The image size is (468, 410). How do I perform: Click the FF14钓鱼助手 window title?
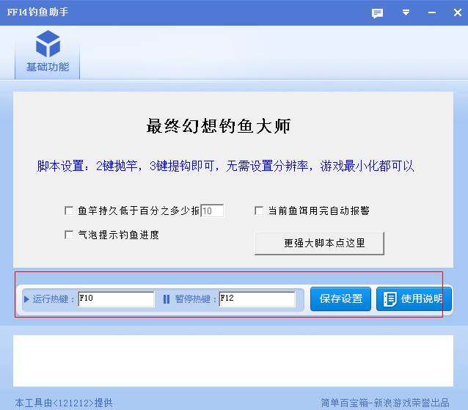[38, 12]
